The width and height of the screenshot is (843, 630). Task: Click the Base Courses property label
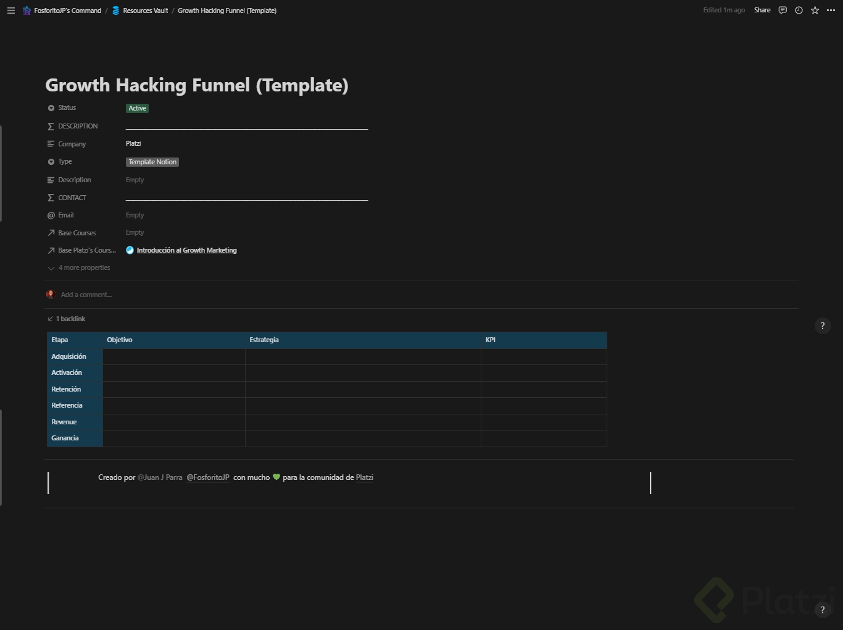77,233
